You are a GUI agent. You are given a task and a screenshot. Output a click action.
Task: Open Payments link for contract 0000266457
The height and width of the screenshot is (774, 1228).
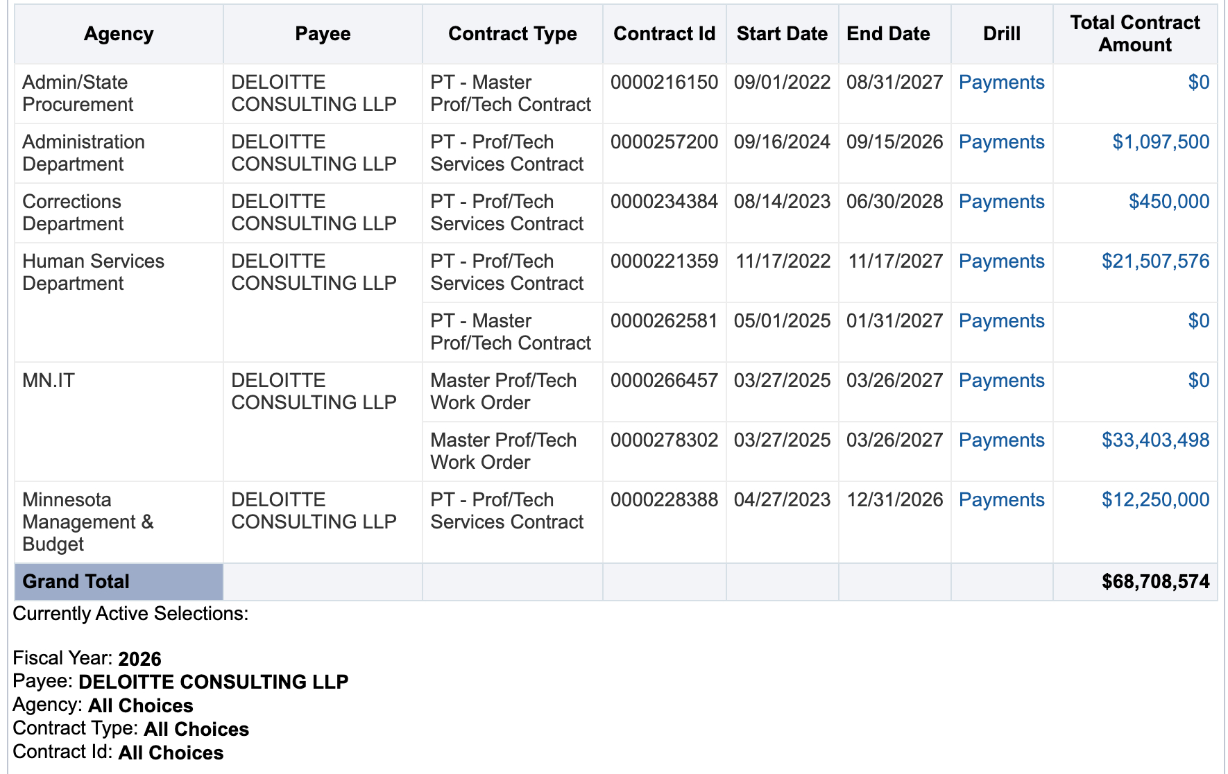click(1001, 381)
